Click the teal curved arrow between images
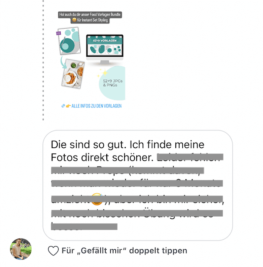 (63, 62)
